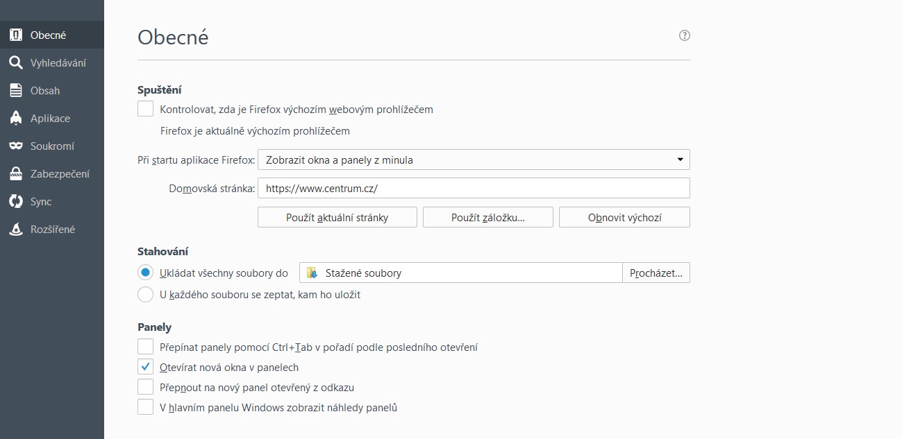Click the Zabezpečení lock icon
The image size is (902, 439).
15,174
